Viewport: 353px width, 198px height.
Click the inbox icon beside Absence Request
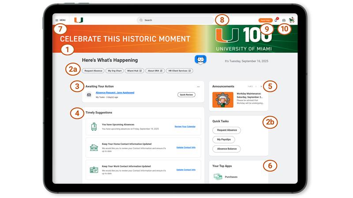tap(89, 95)
